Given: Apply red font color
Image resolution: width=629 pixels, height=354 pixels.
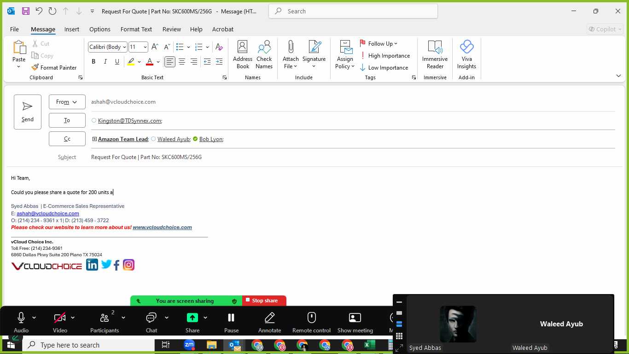Looking at the screenshot, I should 149,62.
